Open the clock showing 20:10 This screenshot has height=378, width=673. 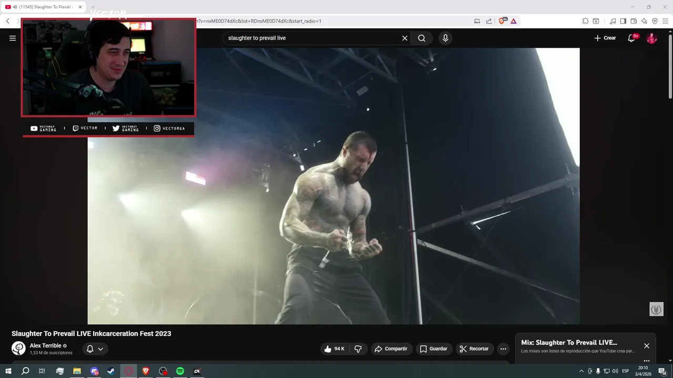point(643,371)
